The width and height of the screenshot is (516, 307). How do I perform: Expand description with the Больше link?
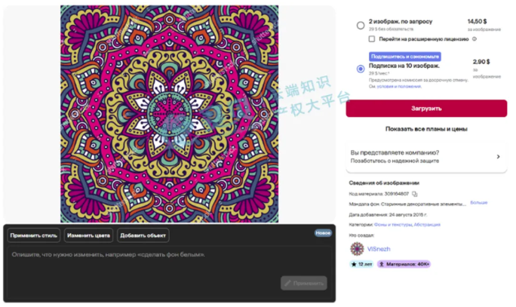(479, 202)
